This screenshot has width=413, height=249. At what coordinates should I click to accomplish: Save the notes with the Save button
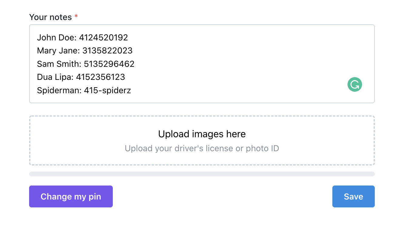tap(354, 196)
